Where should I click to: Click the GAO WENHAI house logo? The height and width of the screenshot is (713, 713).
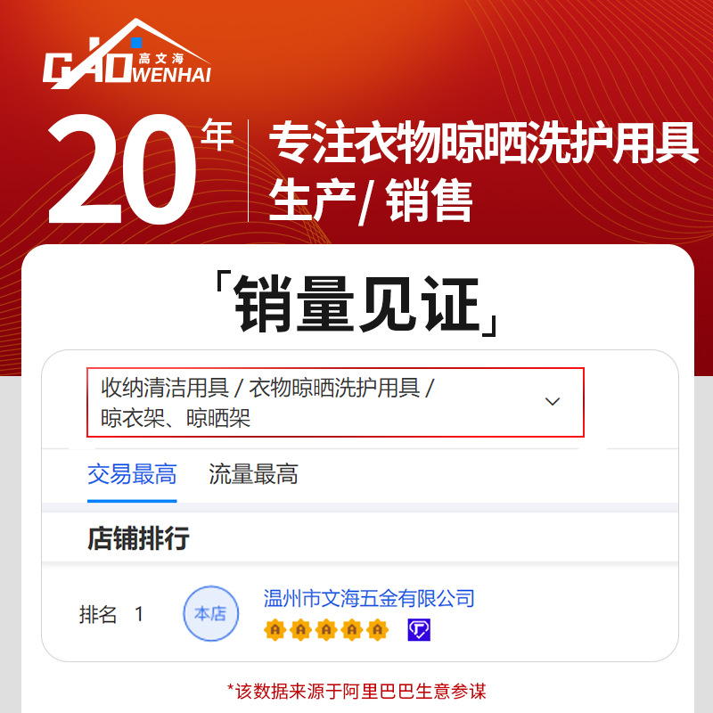(127, 53)
